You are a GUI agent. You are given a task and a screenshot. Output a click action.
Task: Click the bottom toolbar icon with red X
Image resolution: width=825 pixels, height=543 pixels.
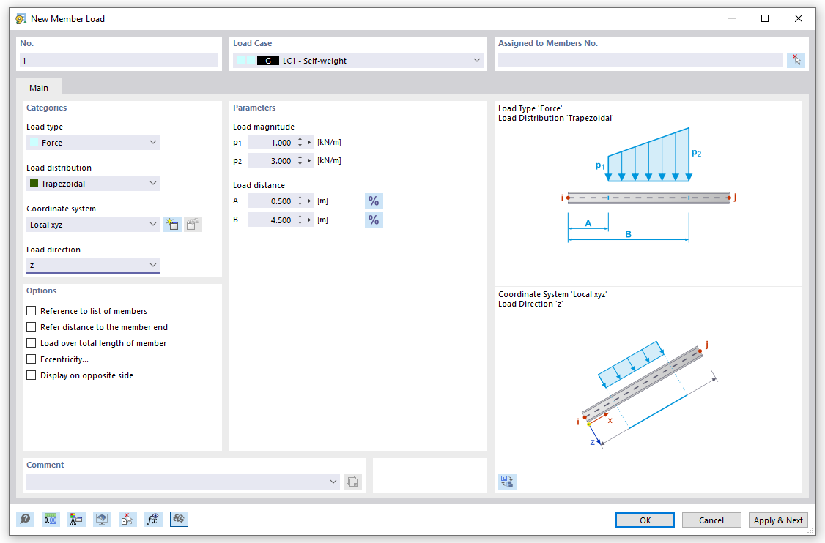pos(127,520)
